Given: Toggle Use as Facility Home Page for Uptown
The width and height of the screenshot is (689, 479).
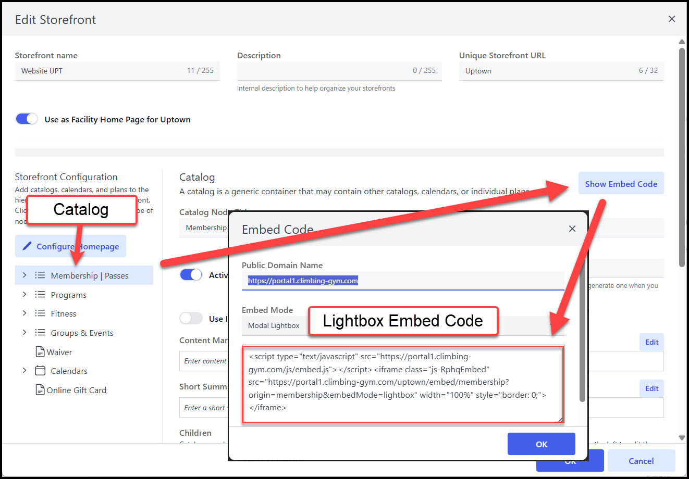Looking at the screenshot, I should point(27,119).
